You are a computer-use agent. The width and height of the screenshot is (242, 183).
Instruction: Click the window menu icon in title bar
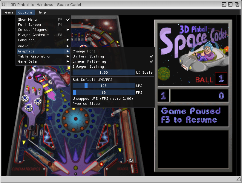coord(4,4)
